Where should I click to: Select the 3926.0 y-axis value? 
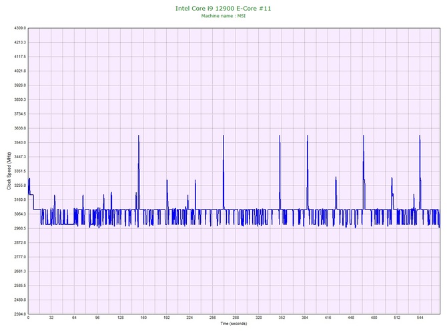pyautogui.click(x=20, y=85)
